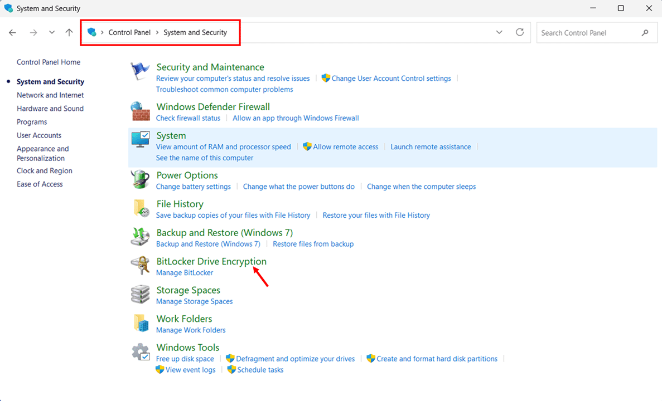Image resolution: width=662 pixels, height=401 pixels.
Task: Expand the chevron after Control Panel breadcrumb
Action: tap(157, 33)
